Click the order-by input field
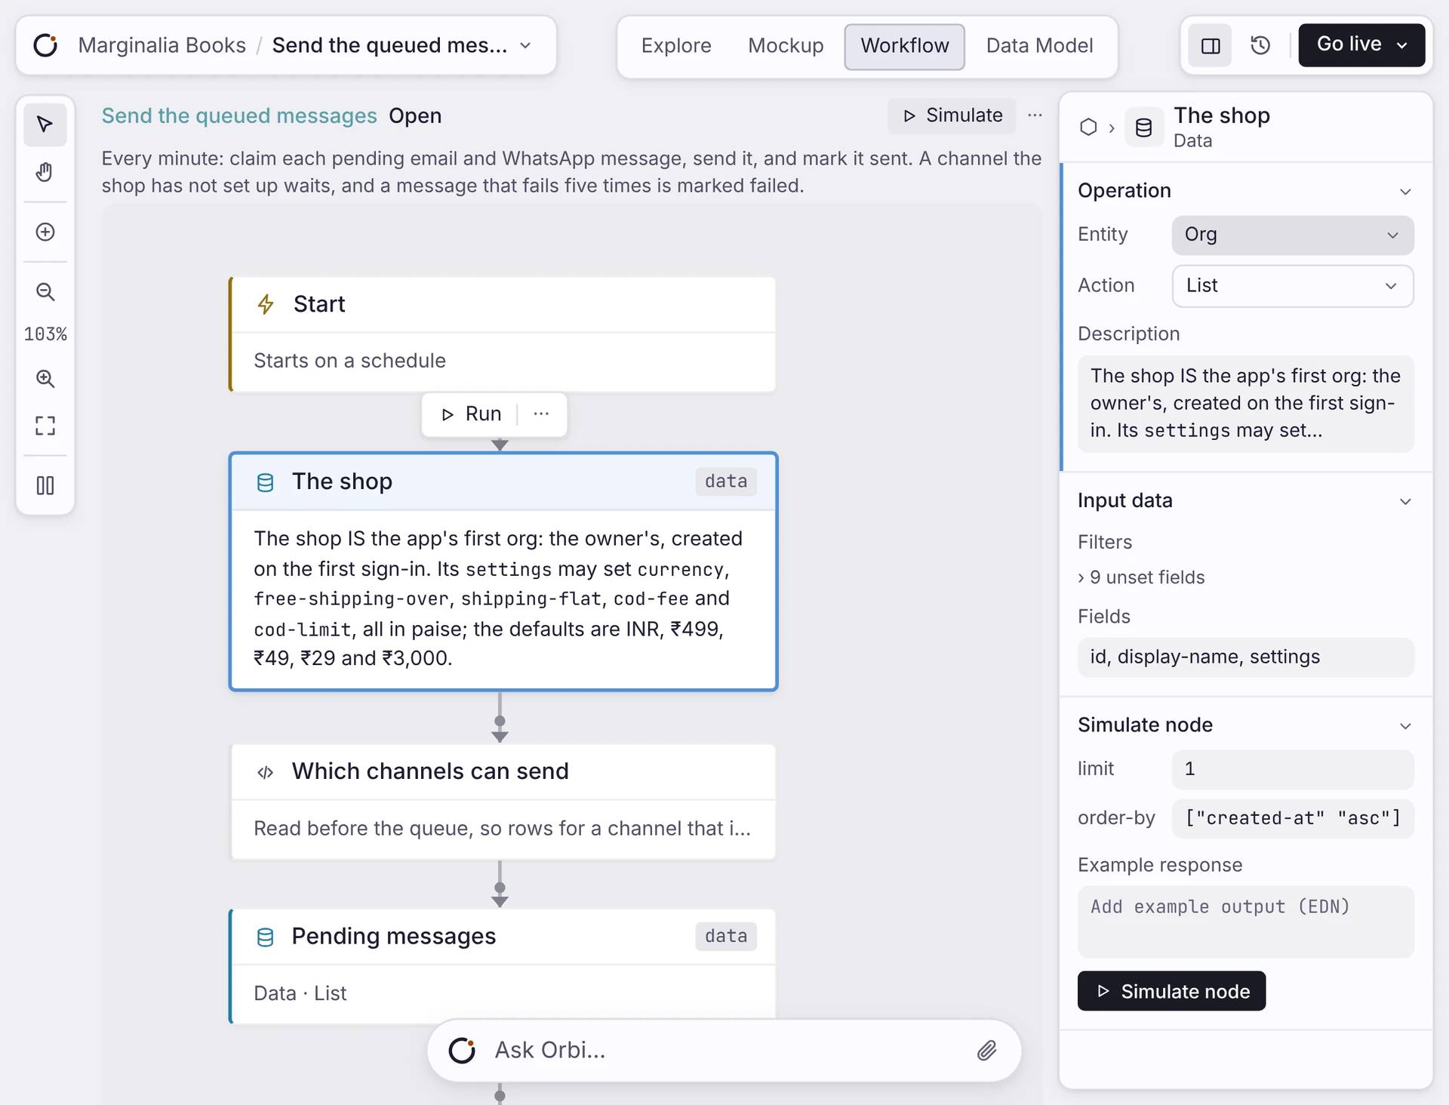1449x1105 pixels. (1293, 818)
